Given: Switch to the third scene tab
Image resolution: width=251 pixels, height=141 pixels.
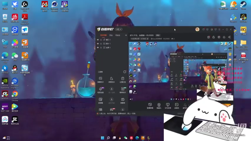Looking at the screenshot, I should pos(118,35).
